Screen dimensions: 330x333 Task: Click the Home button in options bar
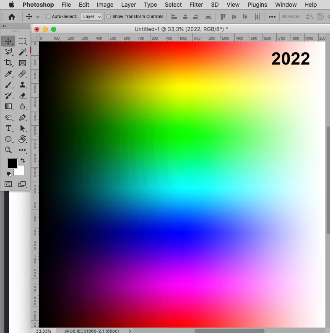coord(12,17)
